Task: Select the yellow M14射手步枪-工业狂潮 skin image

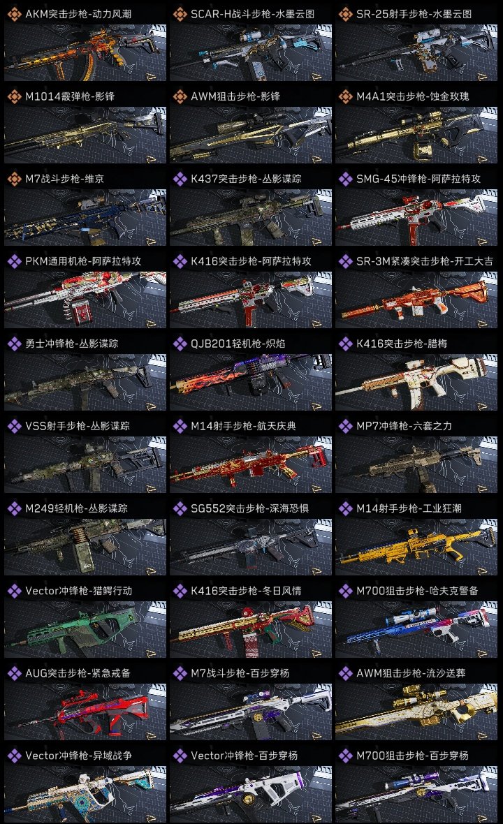Action: (416, 547)
